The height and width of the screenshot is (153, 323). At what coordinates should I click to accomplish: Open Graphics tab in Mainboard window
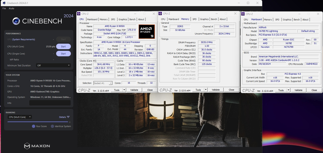pyautogui.click(x=287, y=20)
